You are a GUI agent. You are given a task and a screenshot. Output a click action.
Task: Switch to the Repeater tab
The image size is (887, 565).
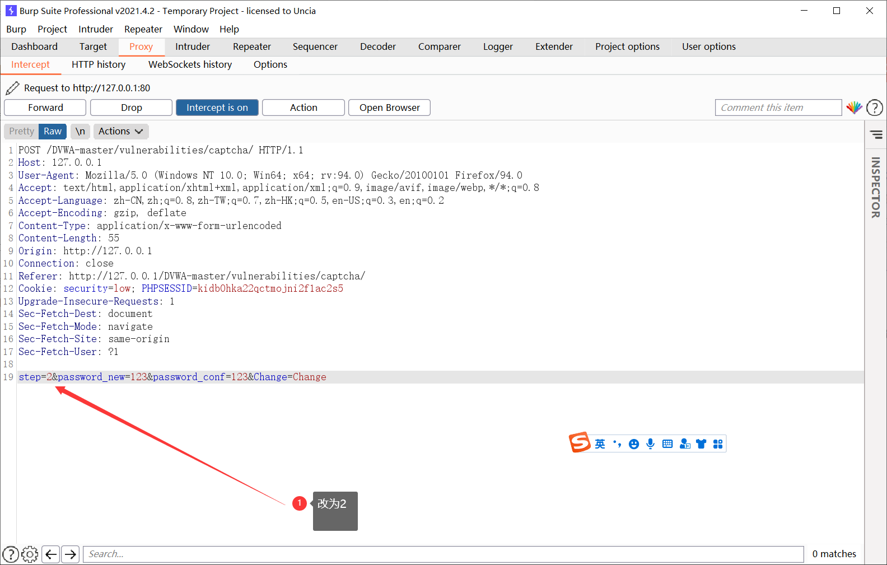pyautogui.click(x=252, y=46)
